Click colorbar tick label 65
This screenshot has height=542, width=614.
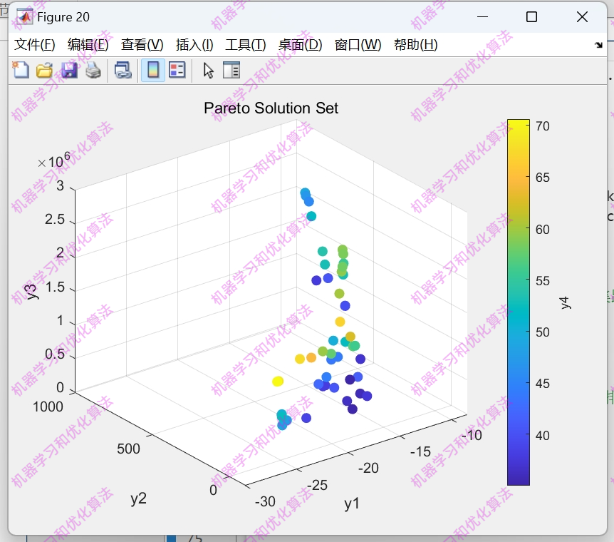click(x=543, y=178)
